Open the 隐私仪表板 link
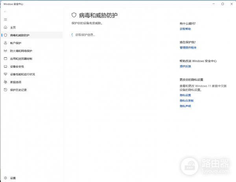 [186, 101]
